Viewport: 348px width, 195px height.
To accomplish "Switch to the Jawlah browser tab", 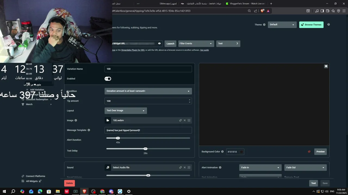I will pos(201,4).
